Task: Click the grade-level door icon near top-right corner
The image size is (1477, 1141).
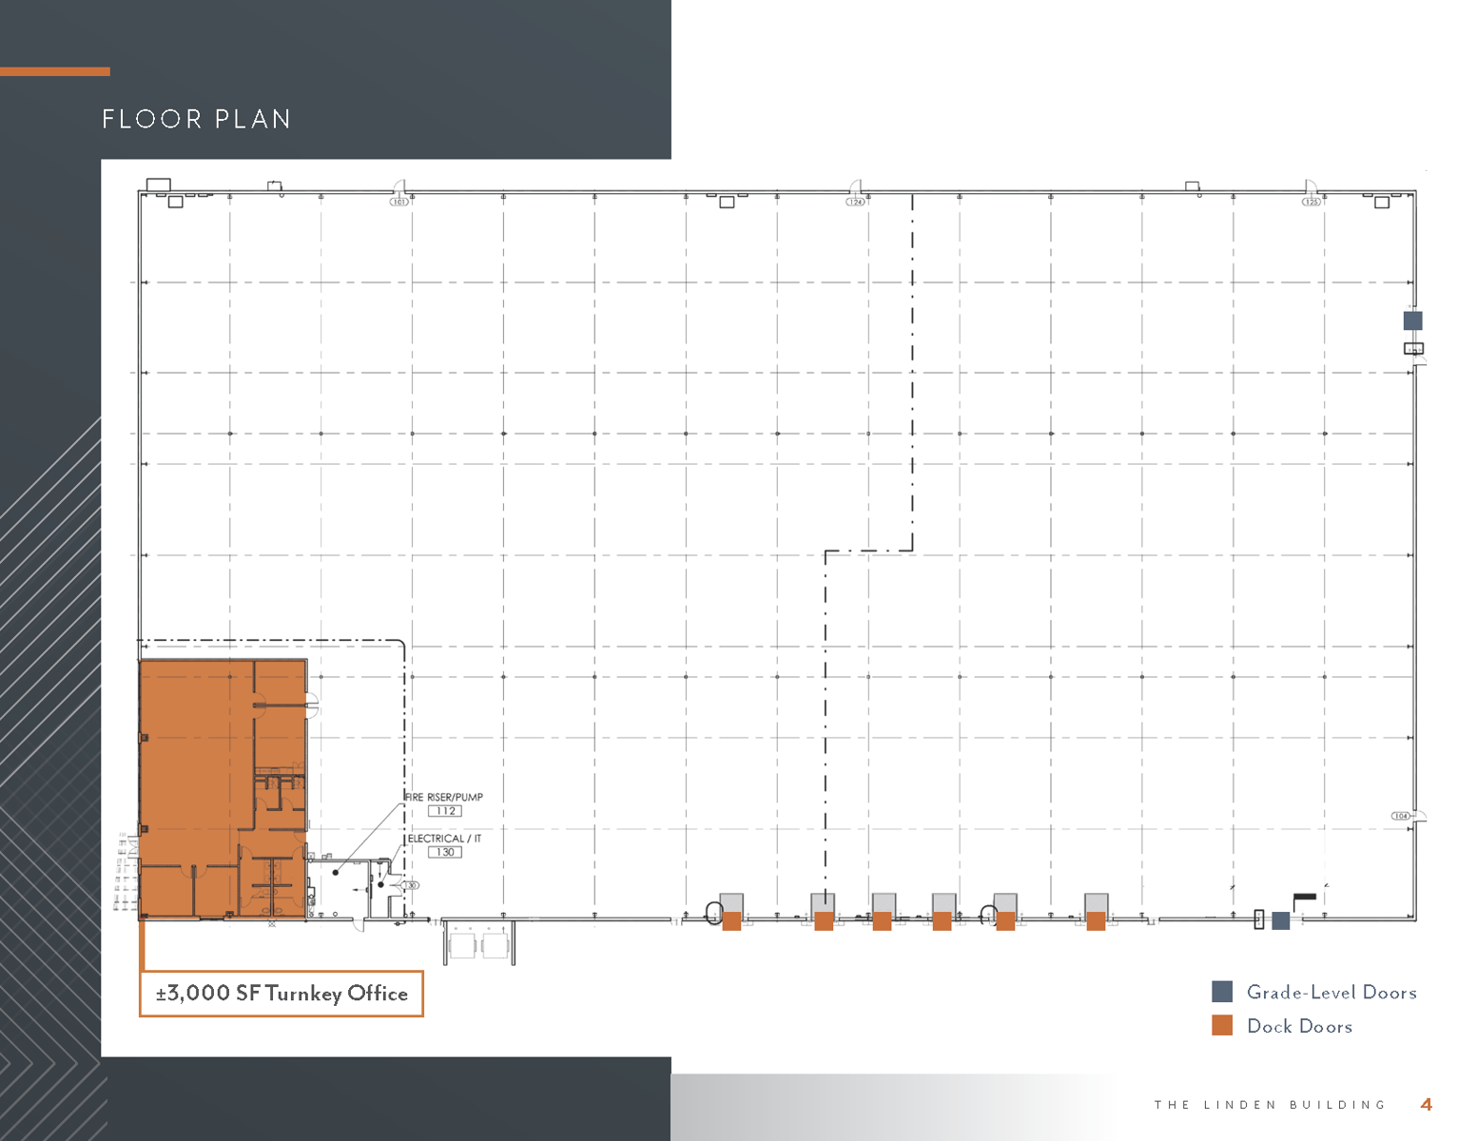Action: 1411,321
